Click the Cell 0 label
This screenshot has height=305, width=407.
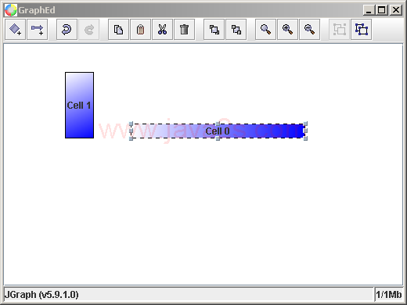coord(218,131)
